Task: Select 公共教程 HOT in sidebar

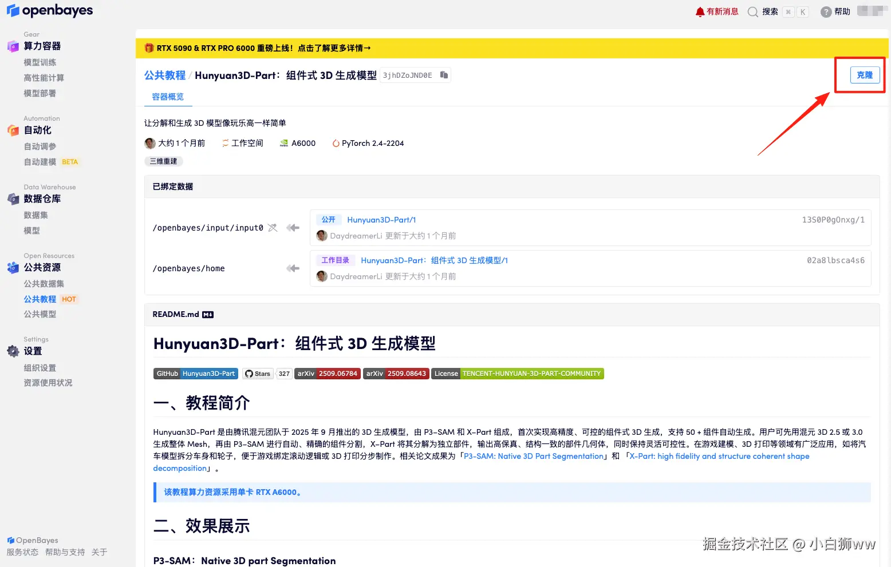Action: [50, 299]
